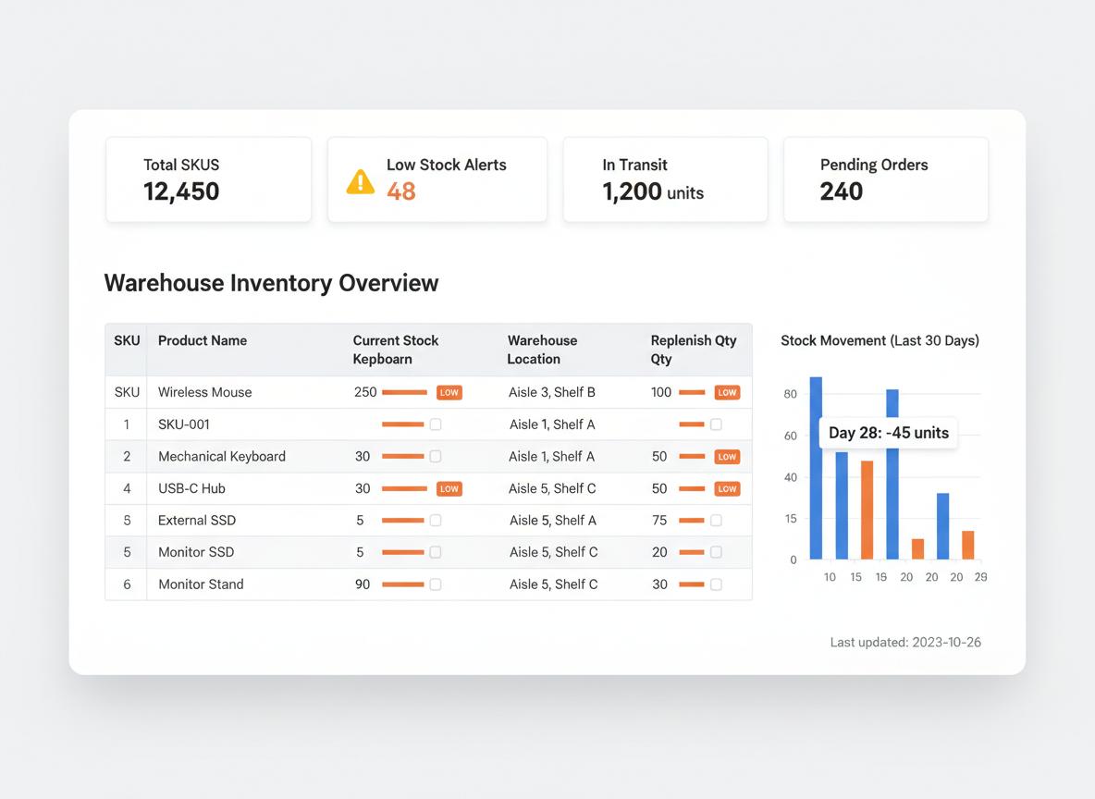Click the orange 48 alerts figure
This screenshot has width=1095, height=799.
400,191
